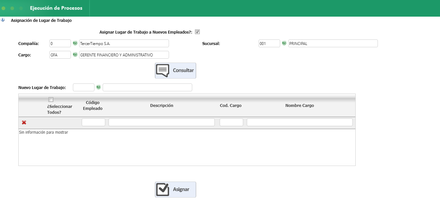Screen dimensions: 440x208
Task: Click the TercerTiempo S.A. name field
Action: (124, 43)
